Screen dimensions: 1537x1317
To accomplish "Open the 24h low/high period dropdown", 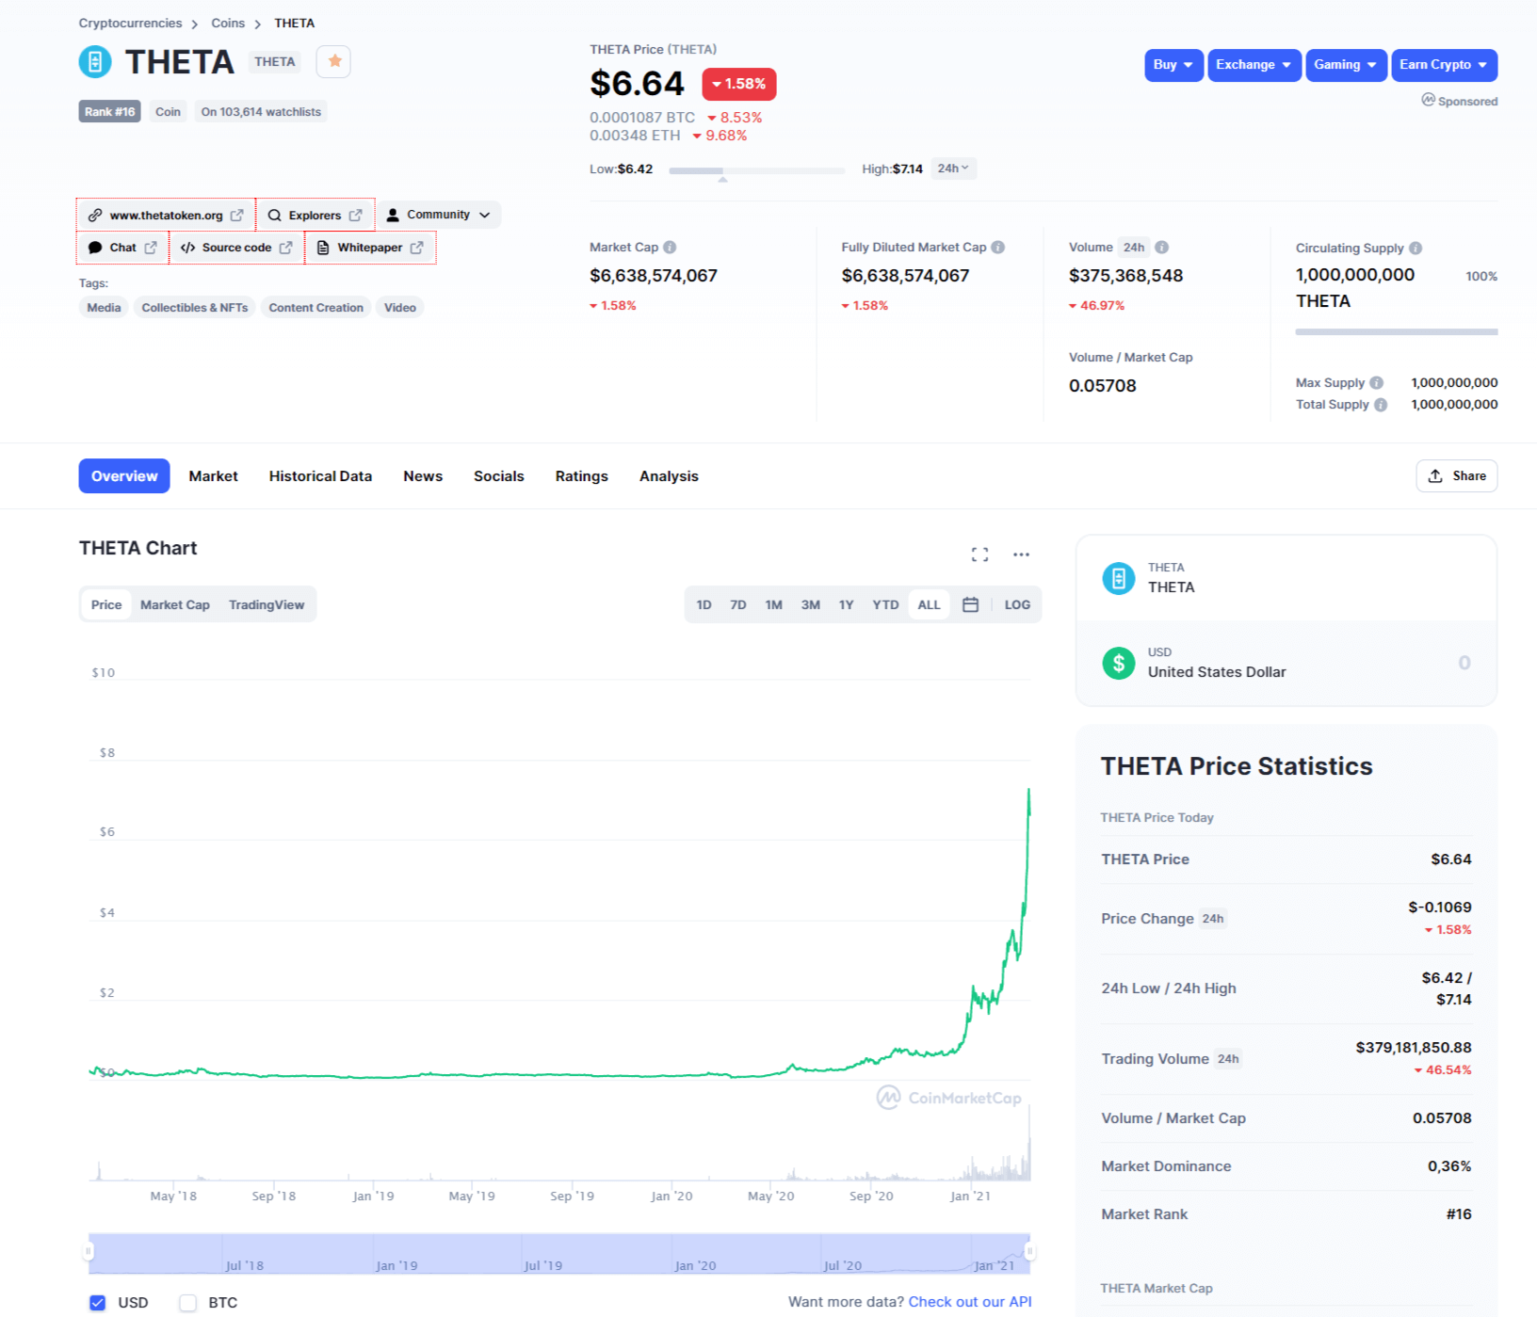I will coord(953,169).
